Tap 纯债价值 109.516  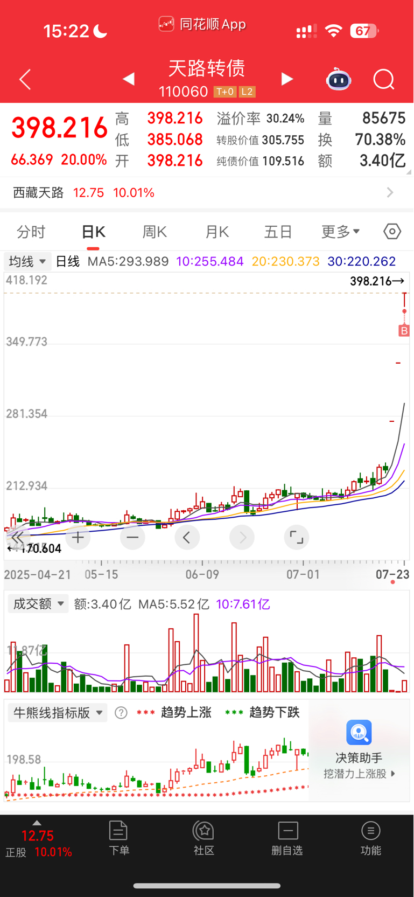[x=261, y=161]
